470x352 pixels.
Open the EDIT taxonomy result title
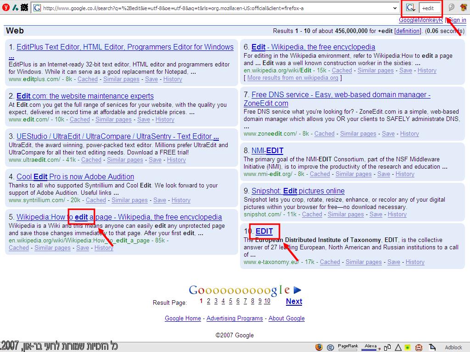click(264, 231)
